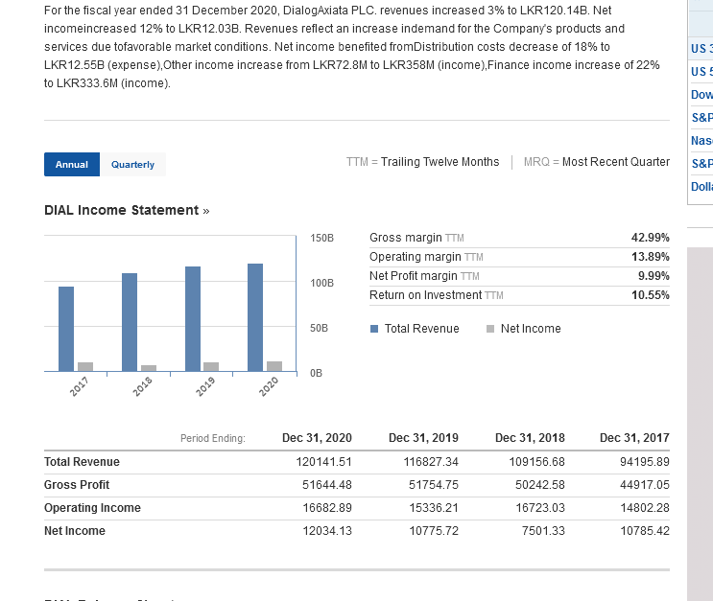Select Operating Income value 15336.21
Viewport: 713px width, 601px height.
click(x=434, y=508)
